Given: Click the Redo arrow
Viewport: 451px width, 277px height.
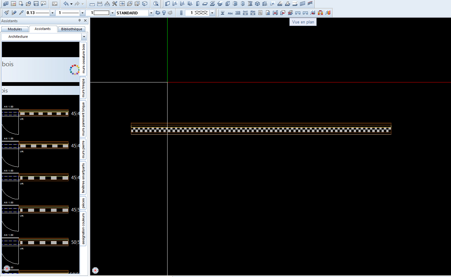Looking at the screenshot, I should (77, 4).
